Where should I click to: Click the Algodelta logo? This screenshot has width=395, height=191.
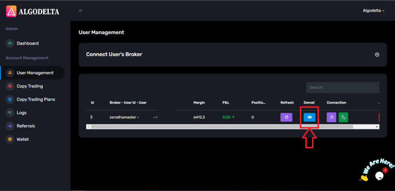click(32, 11)
